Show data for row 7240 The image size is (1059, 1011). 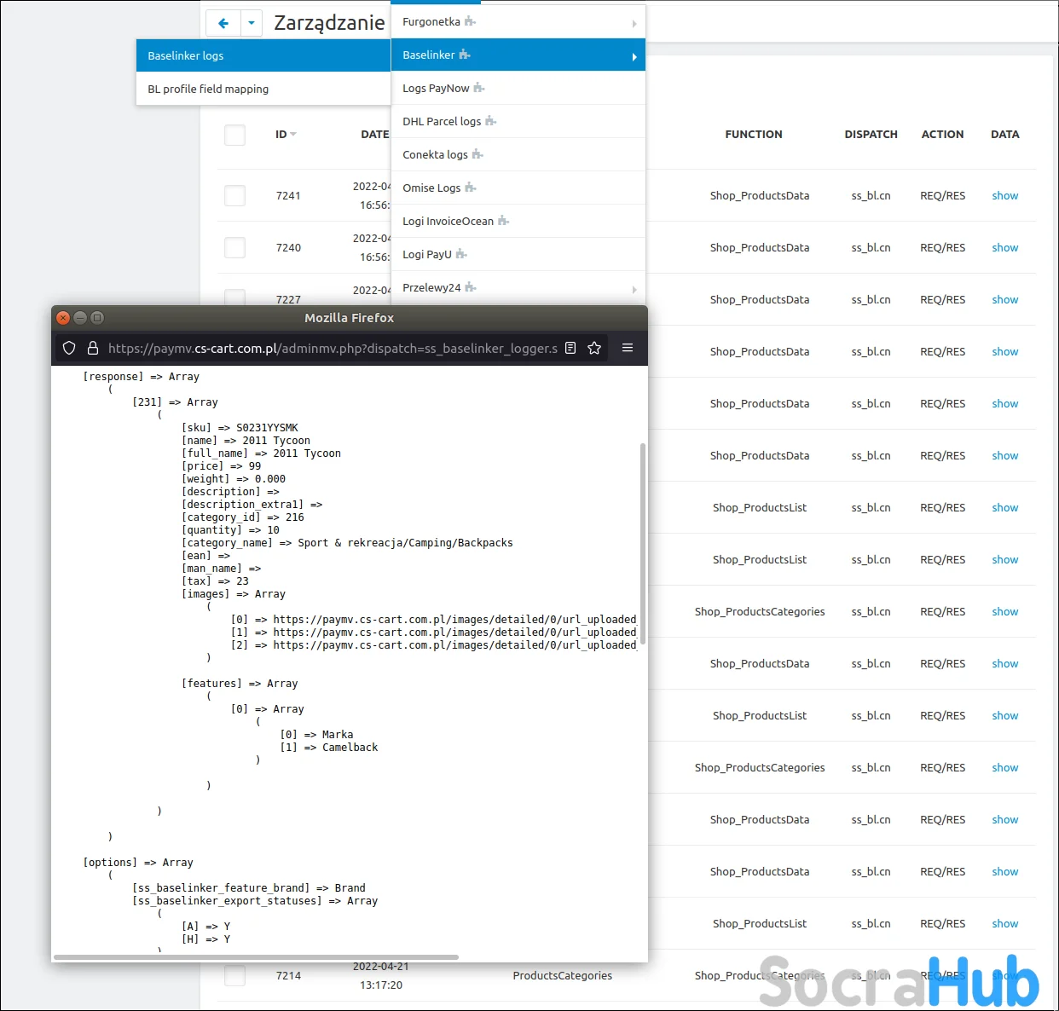[x=1005, y=248]
